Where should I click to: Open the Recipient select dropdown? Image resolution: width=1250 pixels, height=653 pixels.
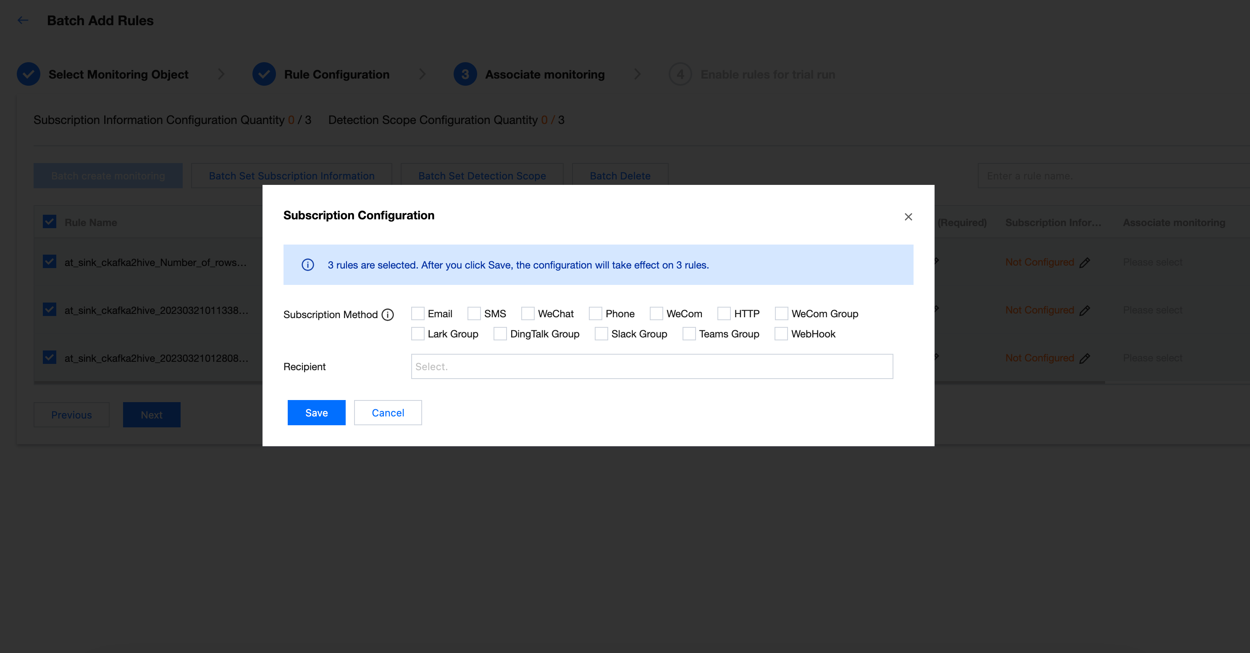tap(651, 366)
